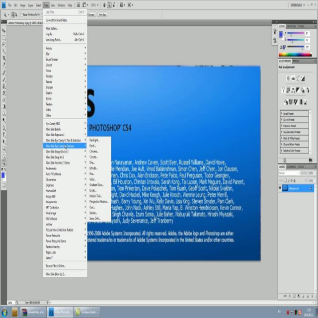Click the Zoom tool in application bar
318x318 pixels.
(x=109, y=5)
